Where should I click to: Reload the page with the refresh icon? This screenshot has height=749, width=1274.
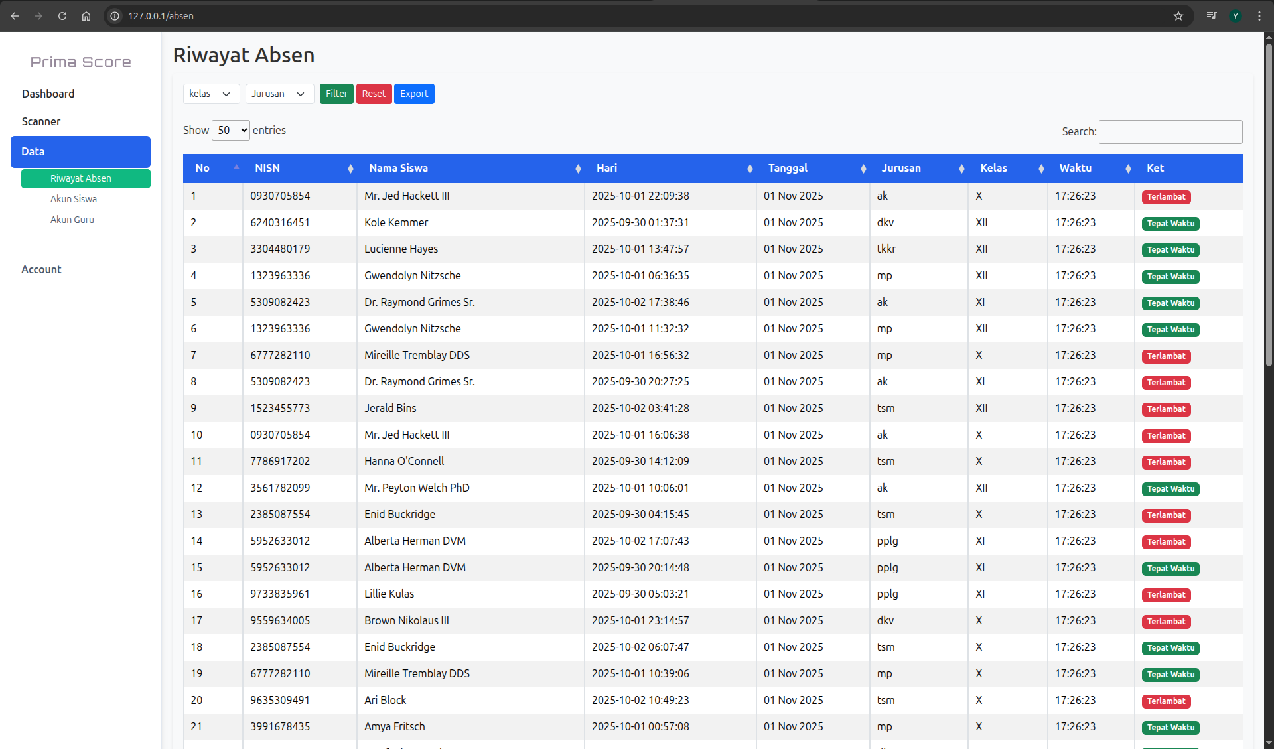[x=62, y=16]
